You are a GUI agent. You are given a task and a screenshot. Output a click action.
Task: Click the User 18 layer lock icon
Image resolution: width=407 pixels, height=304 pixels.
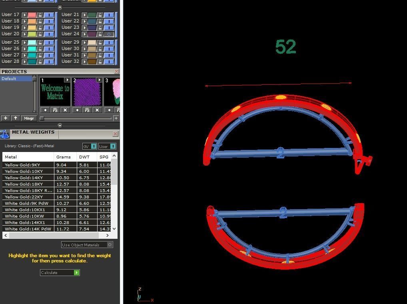tap(40, 21)
